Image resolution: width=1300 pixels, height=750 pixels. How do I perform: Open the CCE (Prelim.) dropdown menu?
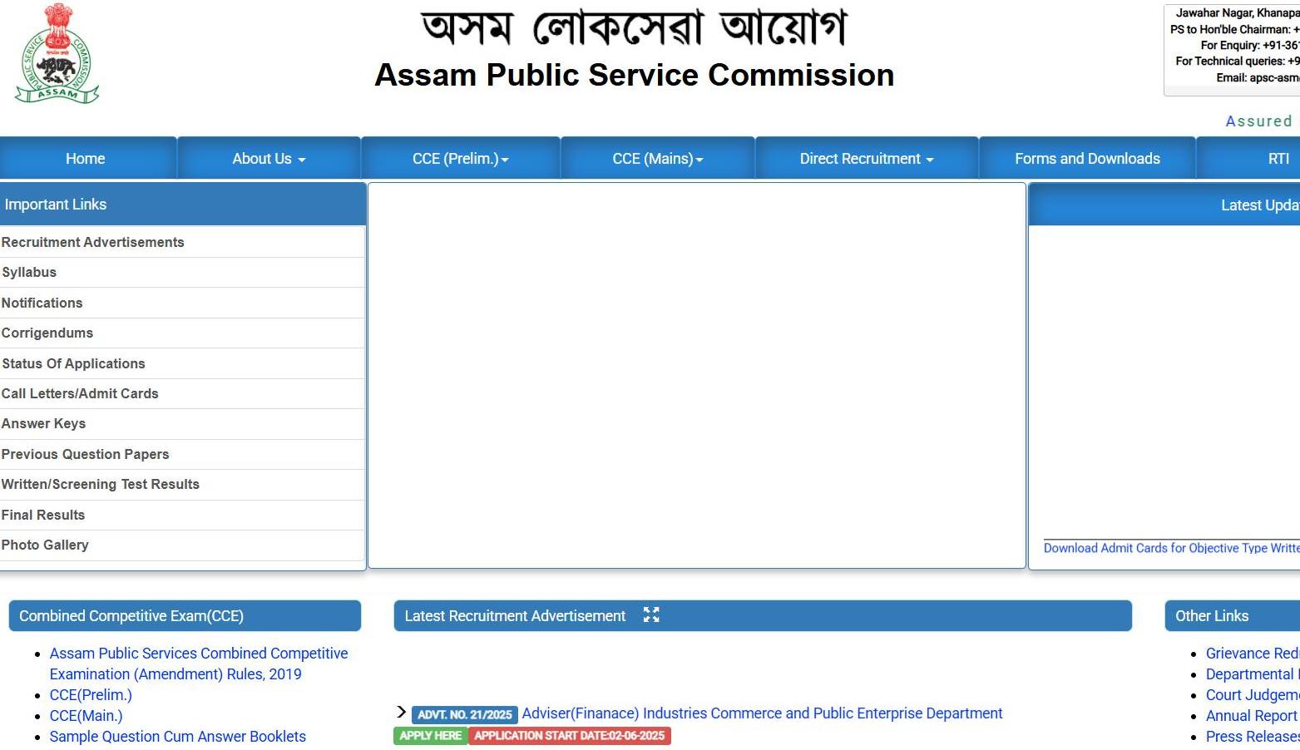point(461,158)
